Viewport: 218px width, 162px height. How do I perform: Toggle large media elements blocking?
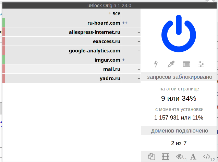point(166,157)
